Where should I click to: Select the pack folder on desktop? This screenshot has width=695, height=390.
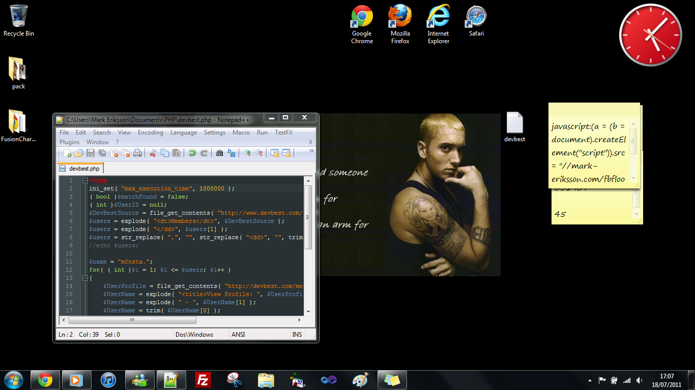19,73
